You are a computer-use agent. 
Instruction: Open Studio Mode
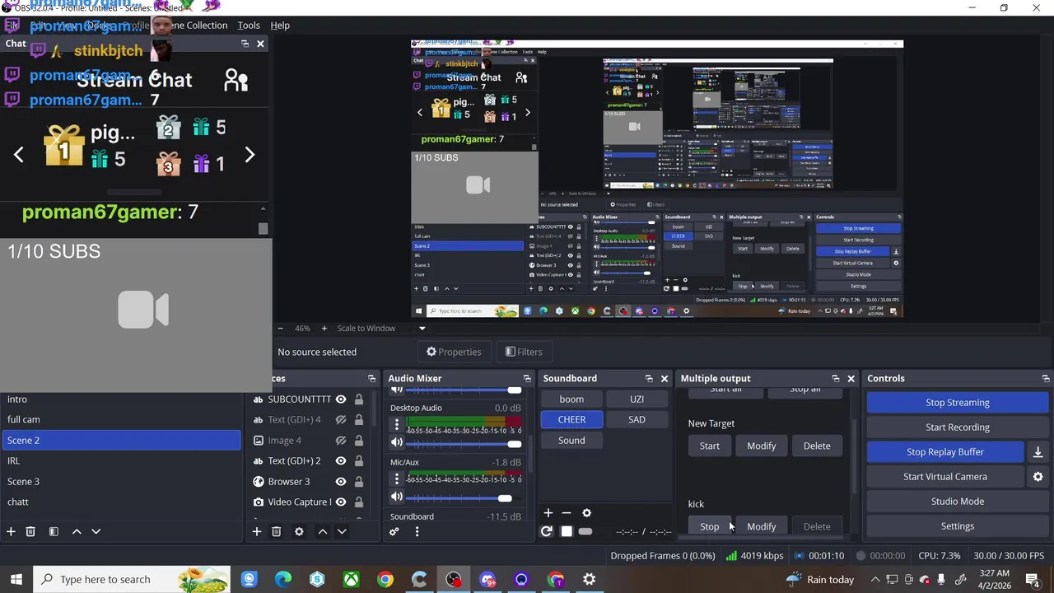[957, 502]
